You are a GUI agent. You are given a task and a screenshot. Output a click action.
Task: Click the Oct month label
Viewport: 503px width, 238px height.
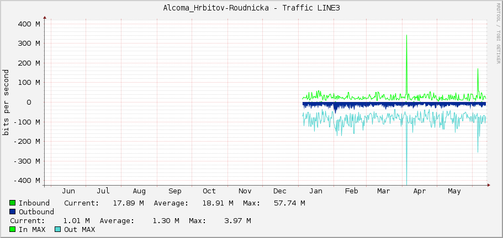(x=209, y=191)
